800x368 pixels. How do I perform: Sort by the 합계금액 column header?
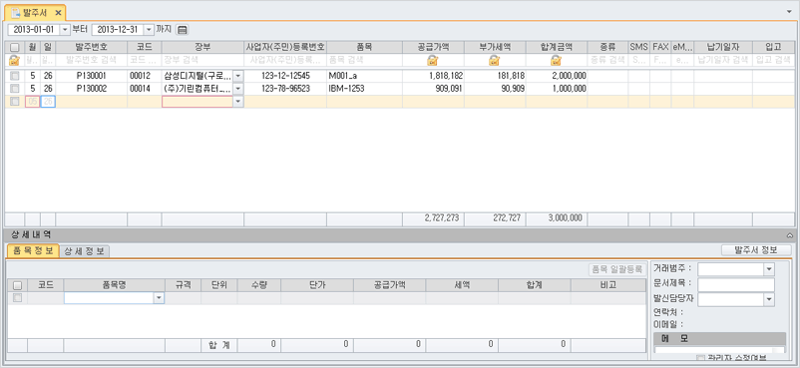click(x=557, y=47)
